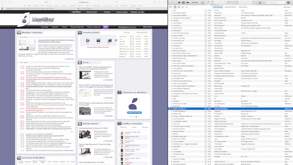Click the pinned tab icon in Safari
Screen dimensions: 293x165
2,8
